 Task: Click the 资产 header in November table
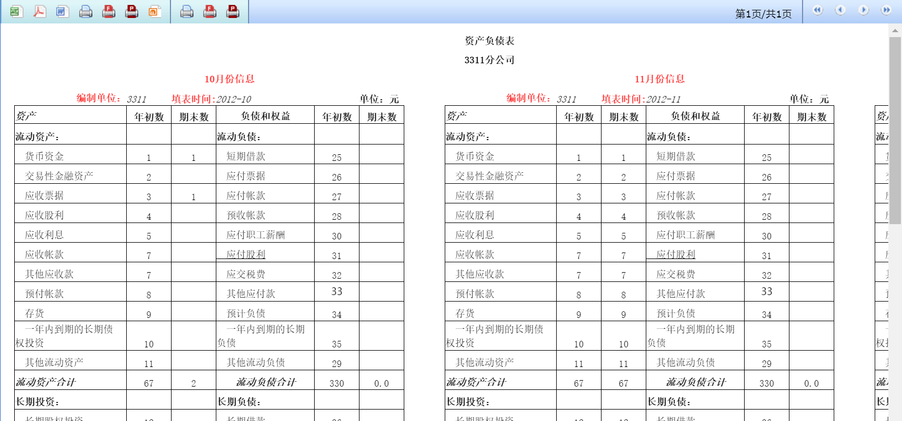[456, 116]
